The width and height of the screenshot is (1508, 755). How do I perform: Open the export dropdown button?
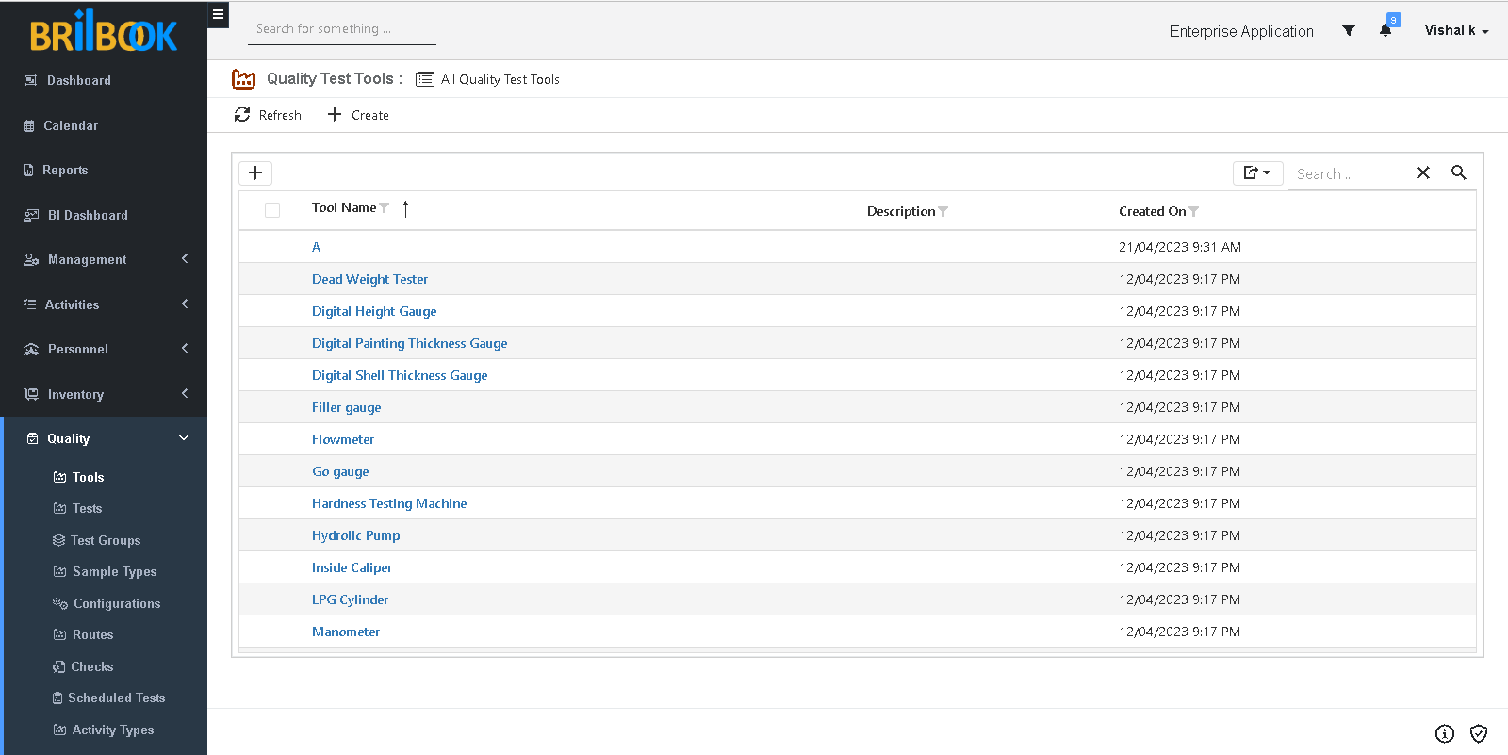[1257, 172]
